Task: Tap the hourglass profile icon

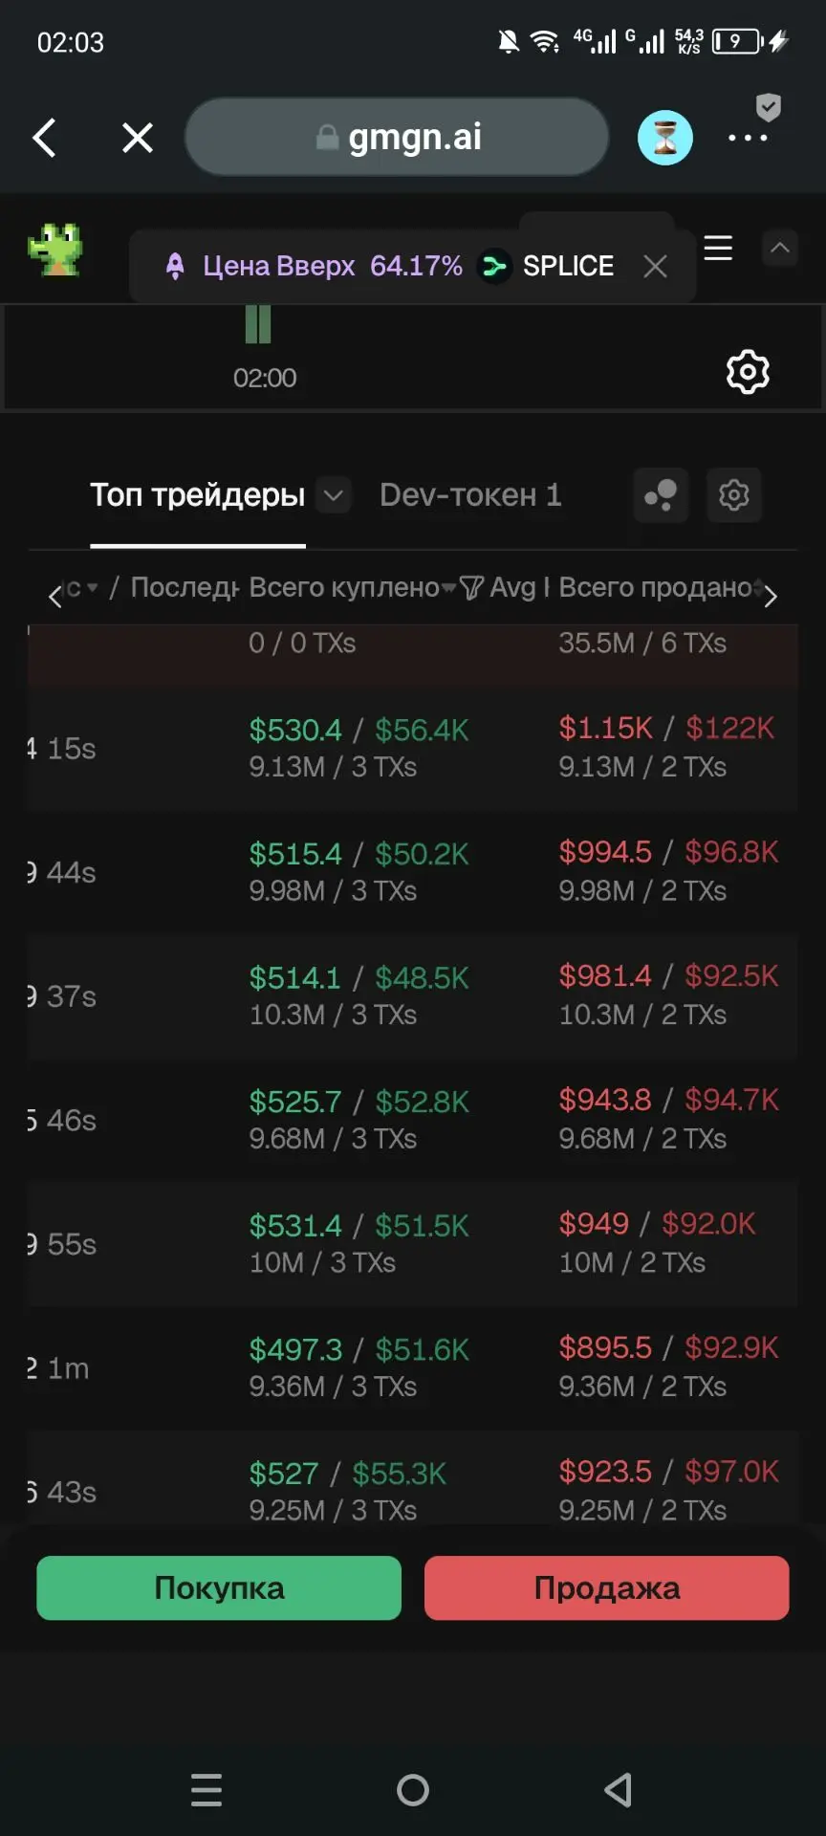Action: coord(665,138)
